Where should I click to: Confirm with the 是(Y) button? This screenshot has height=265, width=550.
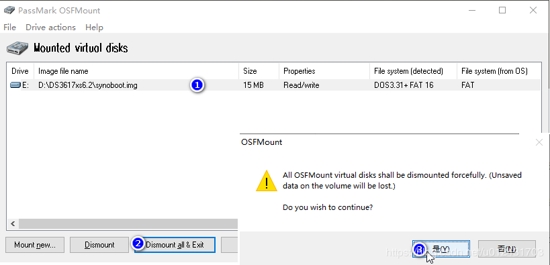click(441, 249)
